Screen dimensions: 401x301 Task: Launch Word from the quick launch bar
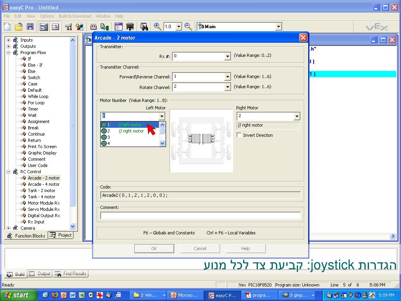coord(72,295)
